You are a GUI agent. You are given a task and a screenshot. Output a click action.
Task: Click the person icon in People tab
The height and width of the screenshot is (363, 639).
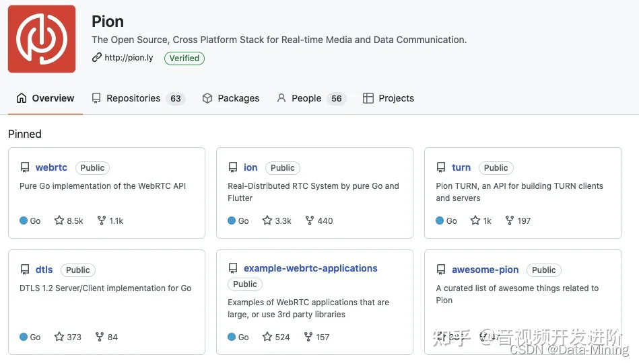coord(281,98)
